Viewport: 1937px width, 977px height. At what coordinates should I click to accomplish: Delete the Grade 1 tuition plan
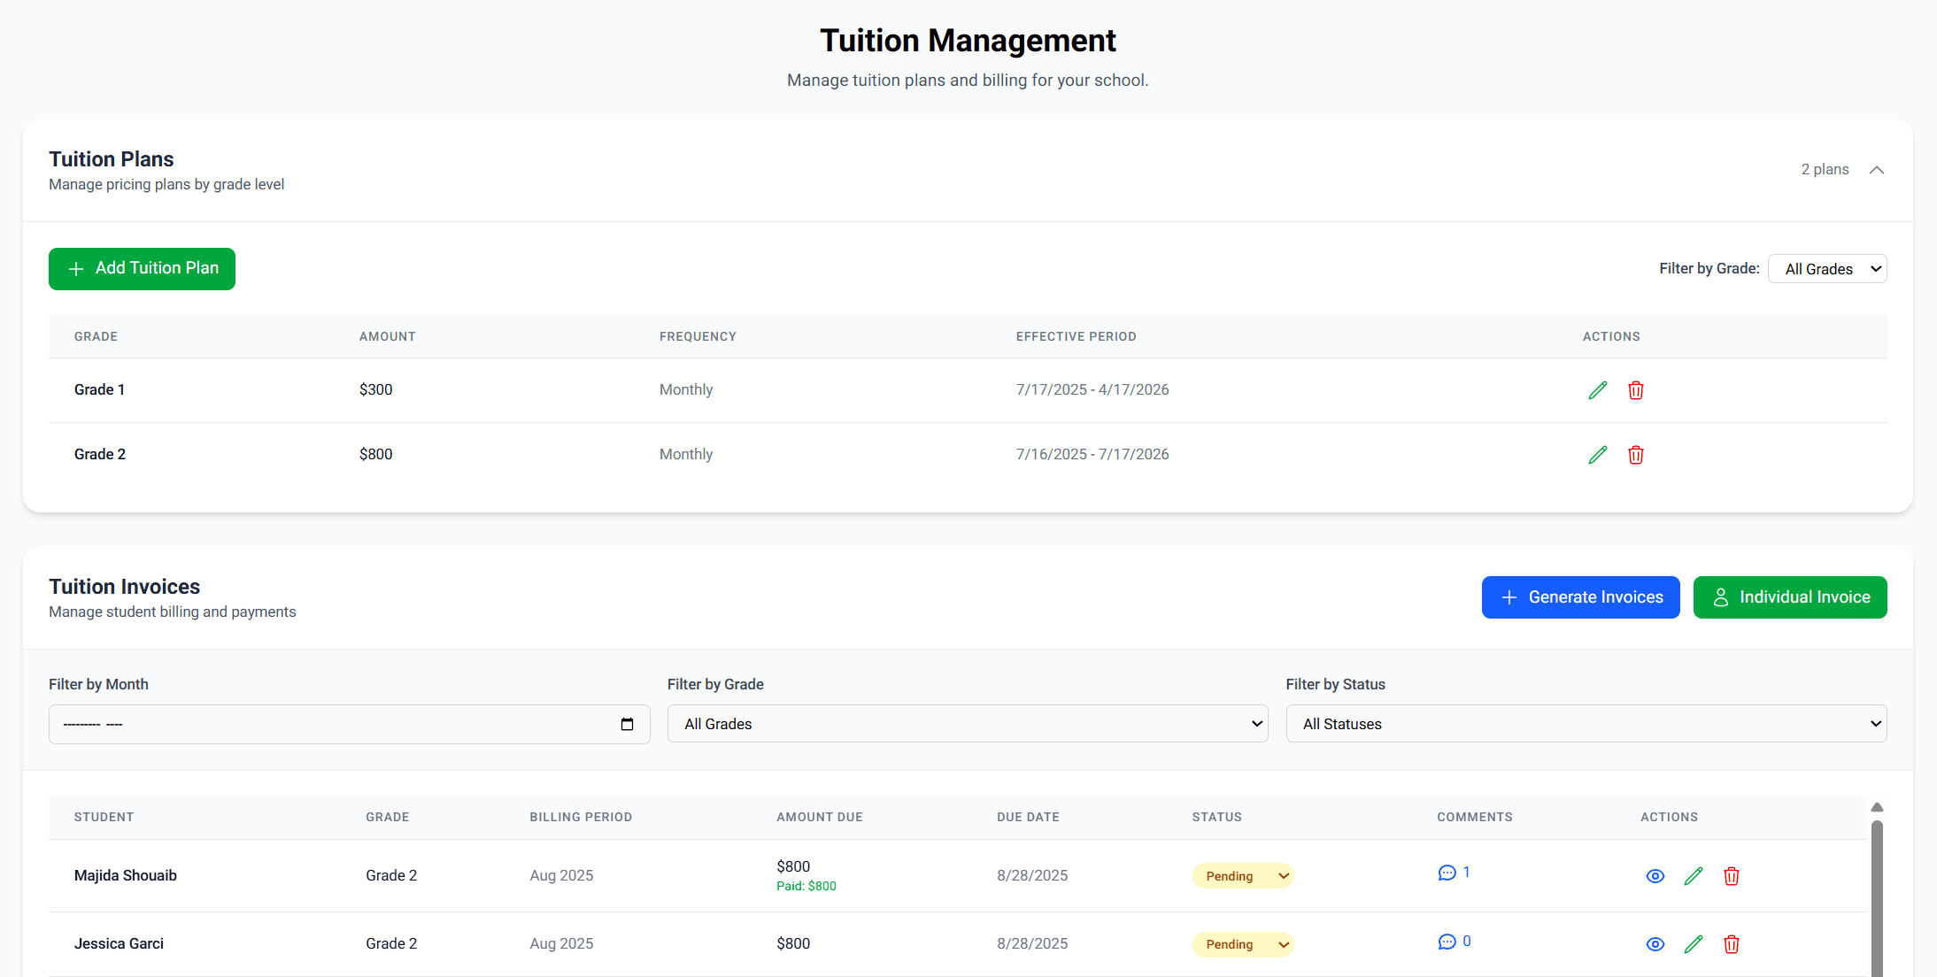1635,390
